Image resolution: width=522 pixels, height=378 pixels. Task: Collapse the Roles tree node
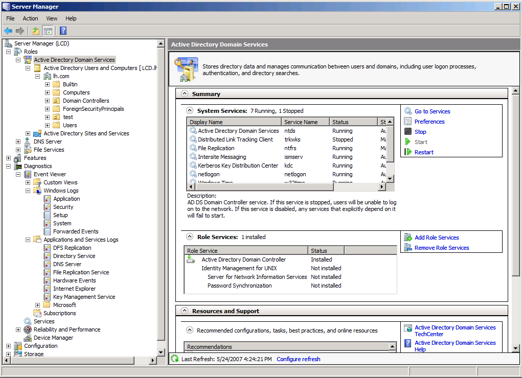click(x=8, y=52)
